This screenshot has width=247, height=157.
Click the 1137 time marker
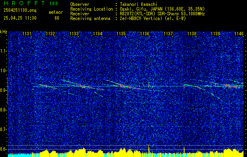(x=168, y=33)
